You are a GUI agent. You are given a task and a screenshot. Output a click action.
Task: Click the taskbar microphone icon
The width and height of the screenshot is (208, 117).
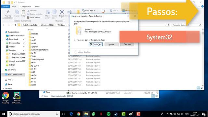[x=57, y=114]
